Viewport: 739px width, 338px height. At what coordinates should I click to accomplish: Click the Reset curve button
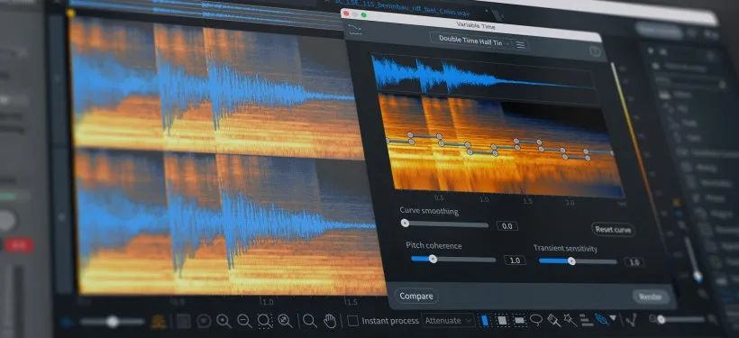point(613,230)
